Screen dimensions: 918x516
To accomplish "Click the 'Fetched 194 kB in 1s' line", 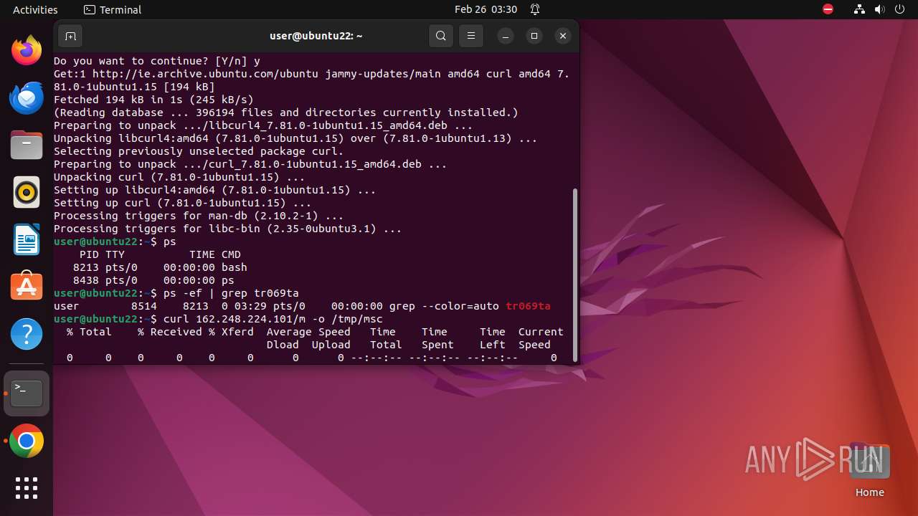I will click(x=153, y=100).
